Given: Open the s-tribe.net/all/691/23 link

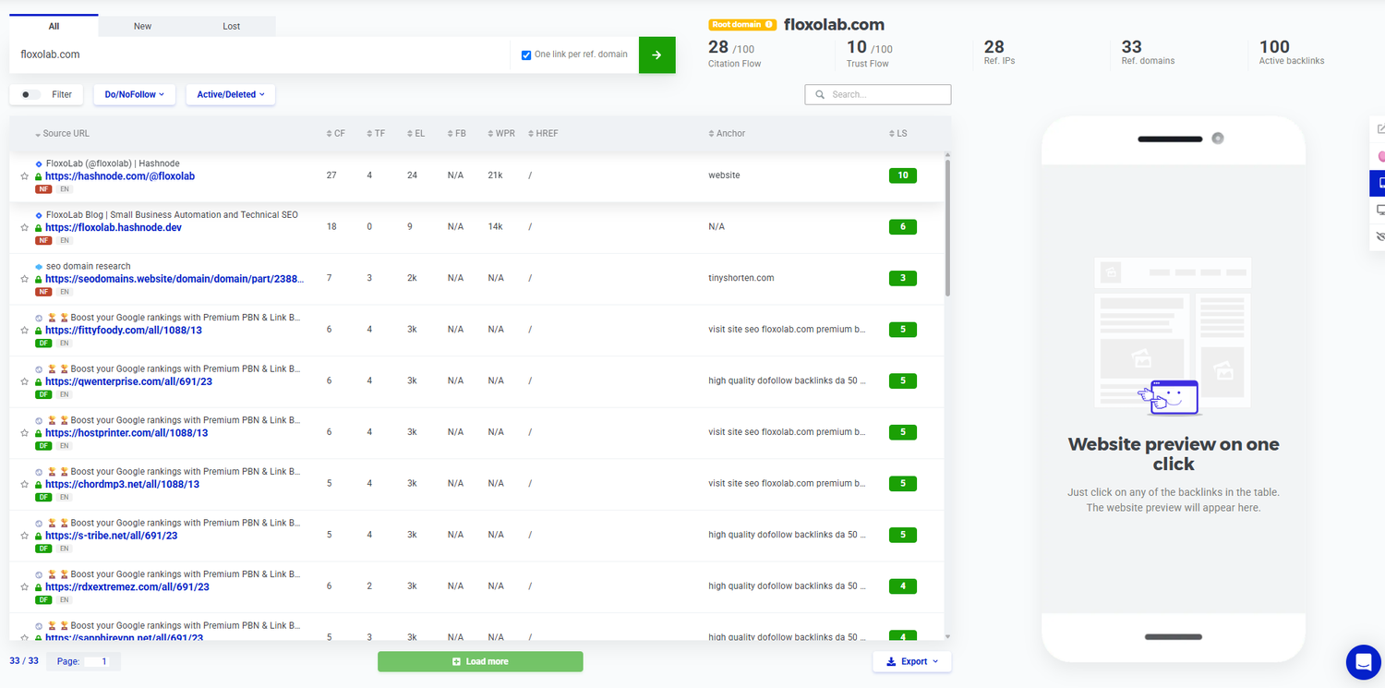Looking at the screenshot, I should point(111,536).
